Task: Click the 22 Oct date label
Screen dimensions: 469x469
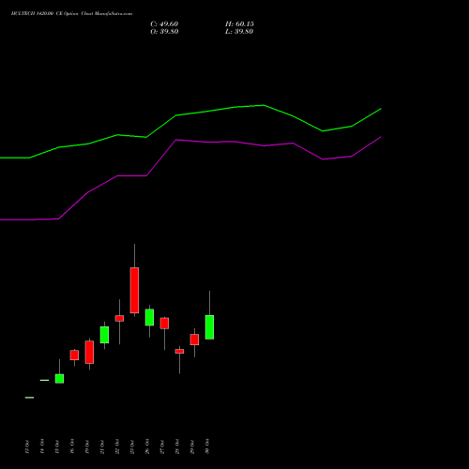Action: (117, 446)
